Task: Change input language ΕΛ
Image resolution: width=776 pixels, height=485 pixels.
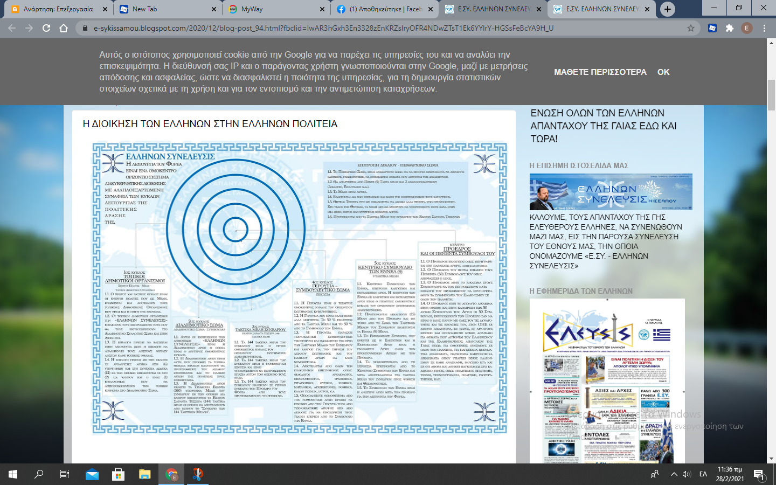Action: (703, 474)
